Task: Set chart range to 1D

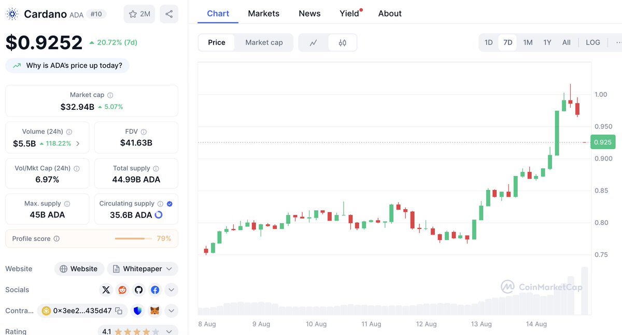Action: 488,42
